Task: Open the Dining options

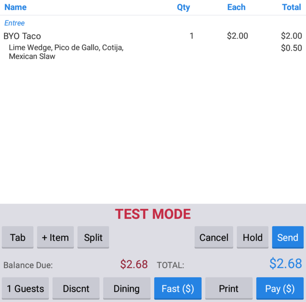Action: 127,289
